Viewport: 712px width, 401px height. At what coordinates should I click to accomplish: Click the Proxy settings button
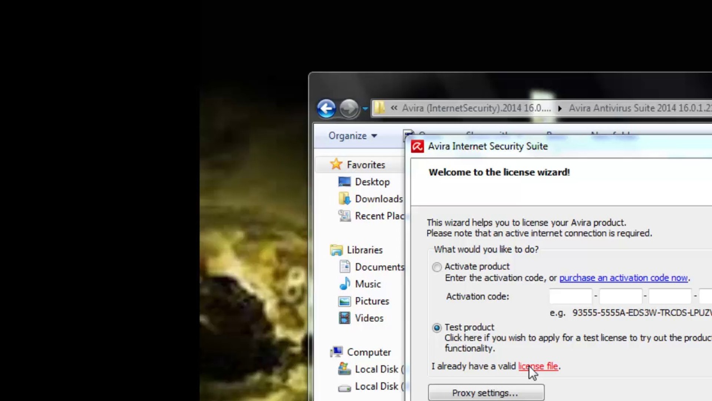[x=486, y=393]
